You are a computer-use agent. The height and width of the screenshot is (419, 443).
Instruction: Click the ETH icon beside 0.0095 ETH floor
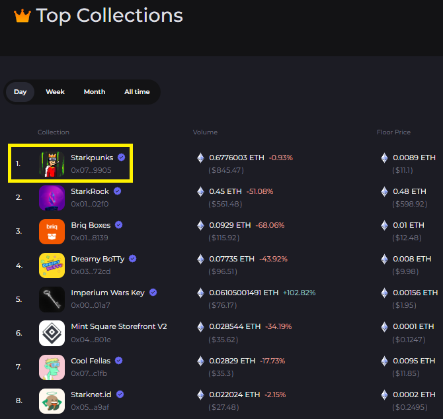(x=385, y=361)
